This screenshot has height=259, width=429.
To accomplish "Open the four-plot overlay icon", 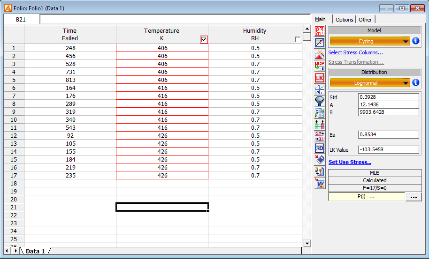I will [x=320, y=89].
